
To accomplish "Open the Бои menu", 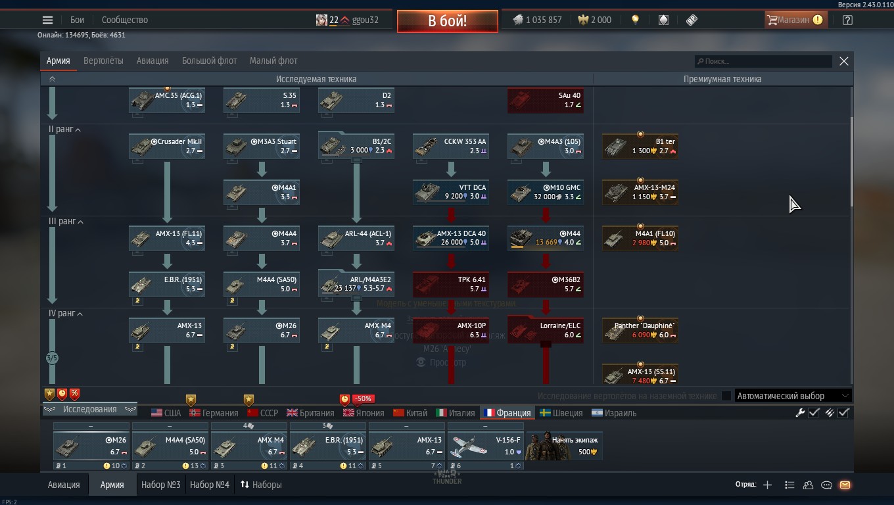I will click(x=78, y=20).
